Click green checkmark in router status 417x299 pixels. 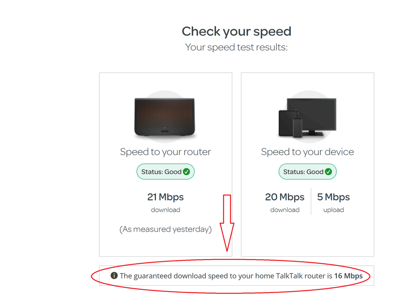click(186, 172)
